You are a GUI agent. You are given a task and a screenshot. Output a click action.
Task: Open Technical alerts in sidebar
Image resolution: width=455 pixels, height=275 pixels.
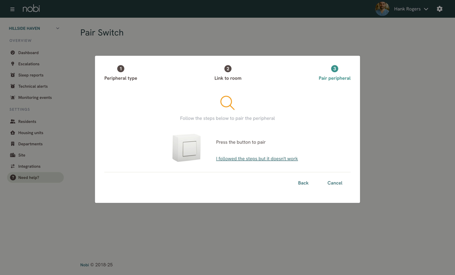(x=33, y=86)
